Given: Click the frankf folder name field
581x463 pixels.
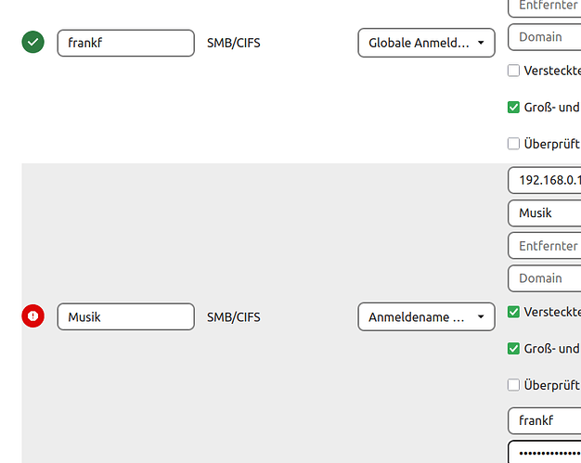Looking at the screenshot, I should [125, 43].
